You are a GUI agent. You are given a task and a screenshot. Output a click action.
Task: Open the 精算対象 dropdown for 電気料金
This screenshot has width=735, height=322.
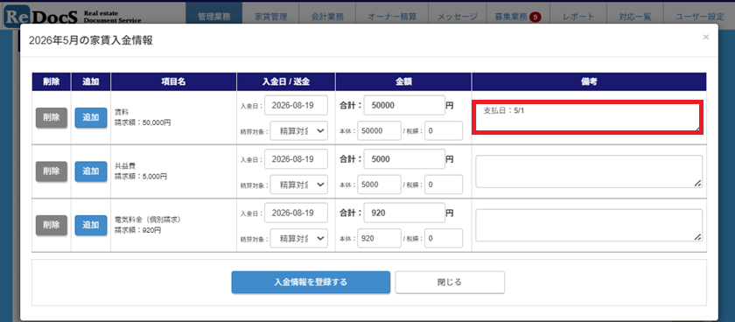(299, 238)
